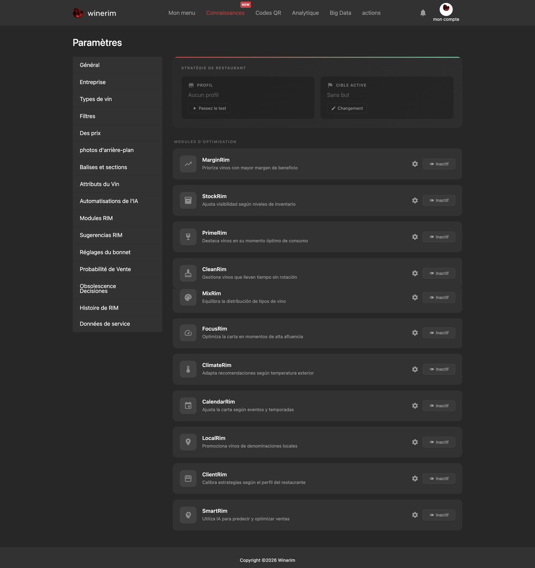Toggle CalendarRim Inactif switch
The width and height of the screenshot is (535, 568).
[439, 406]
